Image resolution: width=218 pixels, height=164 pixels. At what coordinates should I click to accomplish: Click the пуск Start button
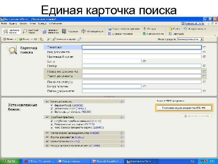(10, 161)
